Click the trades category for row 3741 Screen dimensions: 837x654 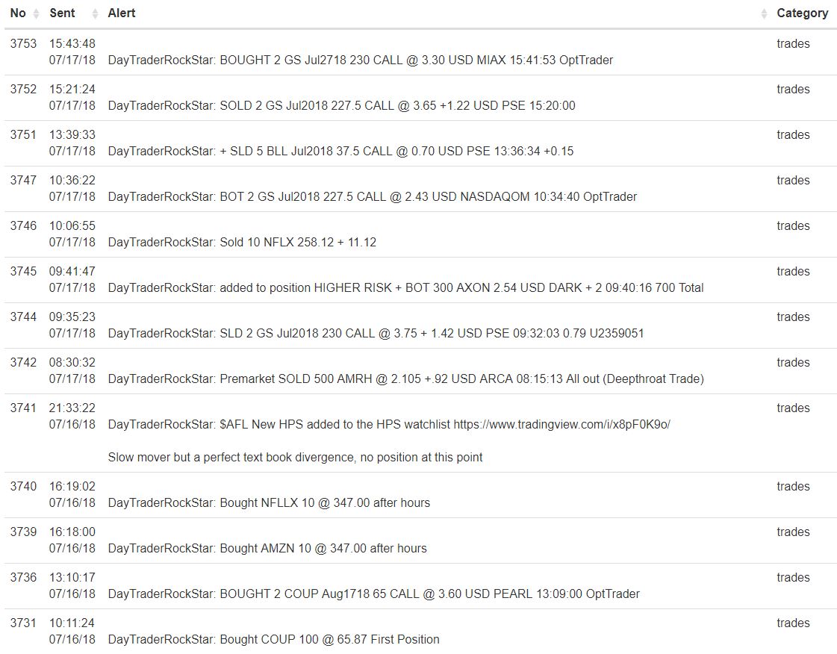793,408
